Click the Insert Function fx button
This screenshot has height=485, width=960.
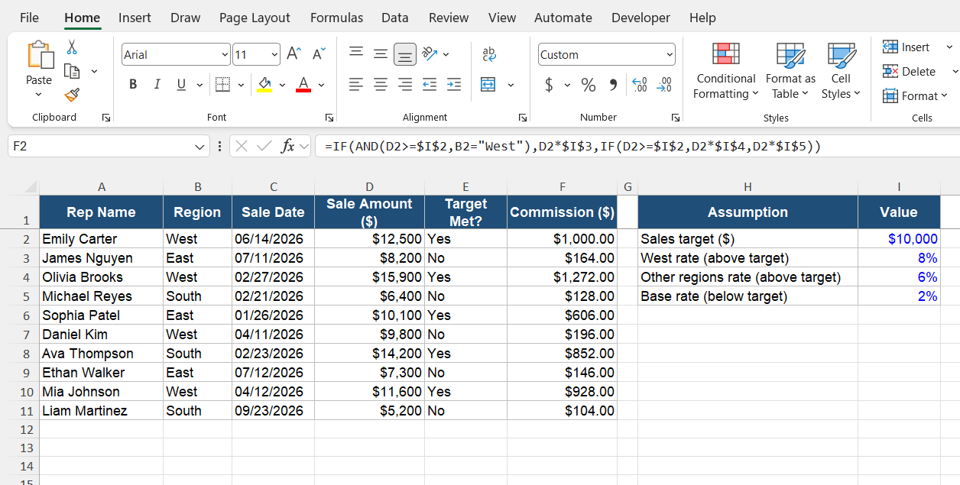[x=288, y=146]
